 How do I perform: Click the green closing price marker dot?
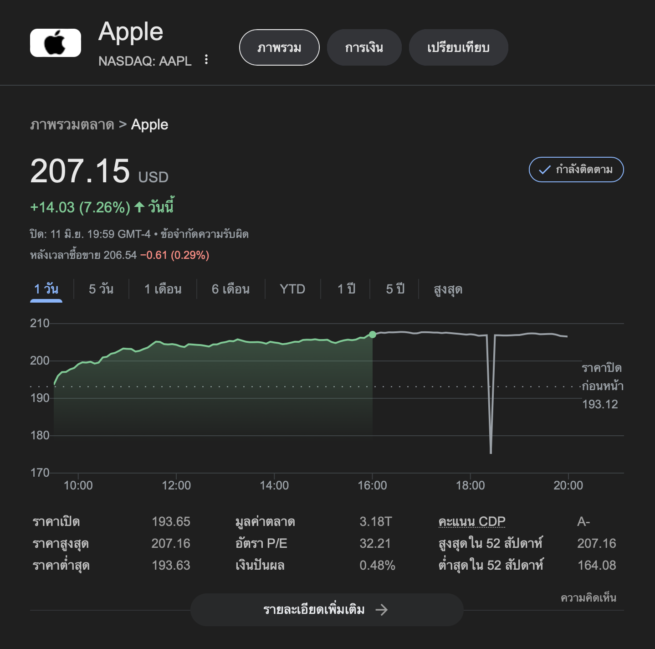[x=373, y=335]
